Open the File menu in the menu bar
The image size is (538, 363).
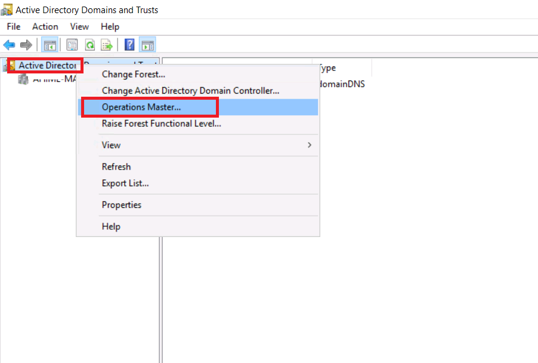tap(14, 26)
